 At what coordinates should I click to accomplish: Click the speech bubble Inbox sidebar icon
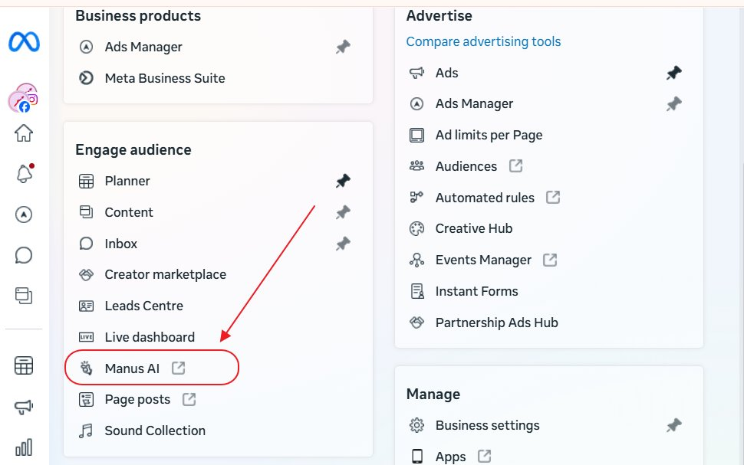(24, 255)
